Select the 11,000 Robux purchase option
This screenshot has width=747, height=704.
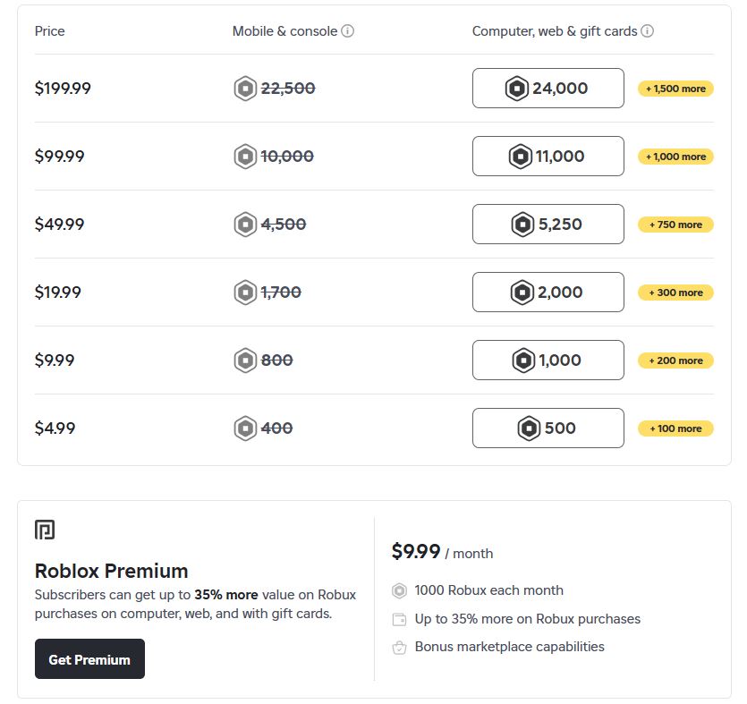pyautogui.click(x=548, y=156)
